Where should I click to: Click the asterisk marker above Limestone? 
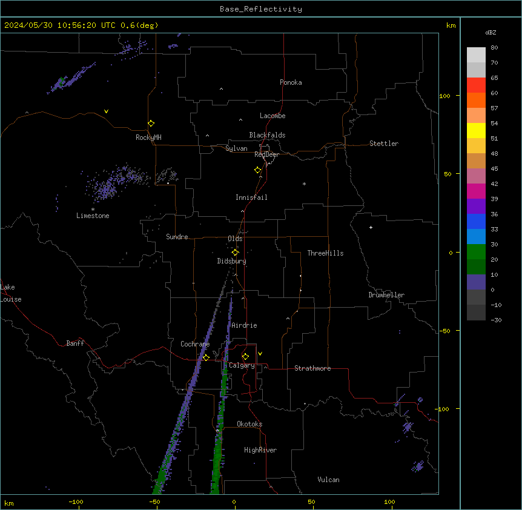[x=93, y=209]
